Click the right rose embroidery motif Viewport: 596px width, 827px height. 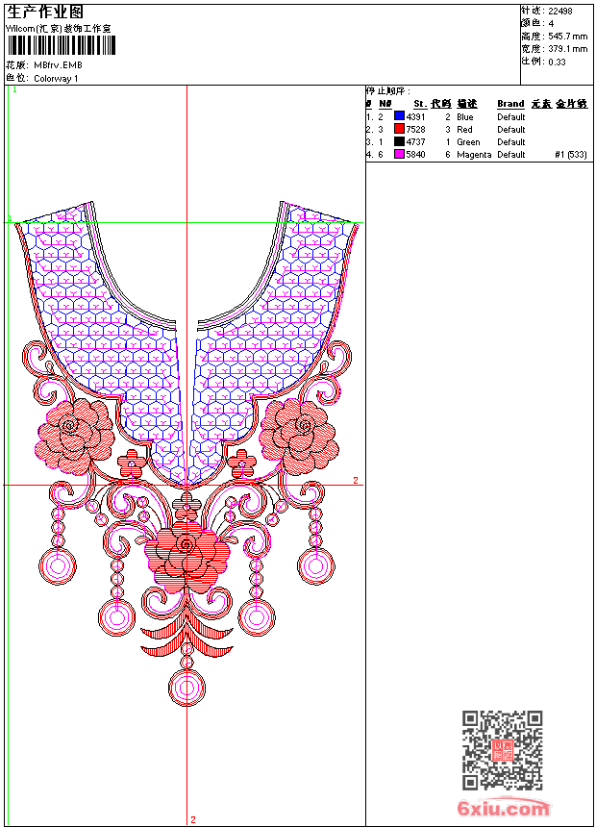(299, 430)
